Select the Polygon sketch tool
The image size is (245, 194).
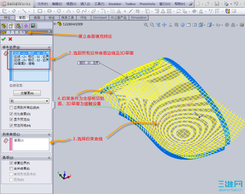(x=78, y=11)
